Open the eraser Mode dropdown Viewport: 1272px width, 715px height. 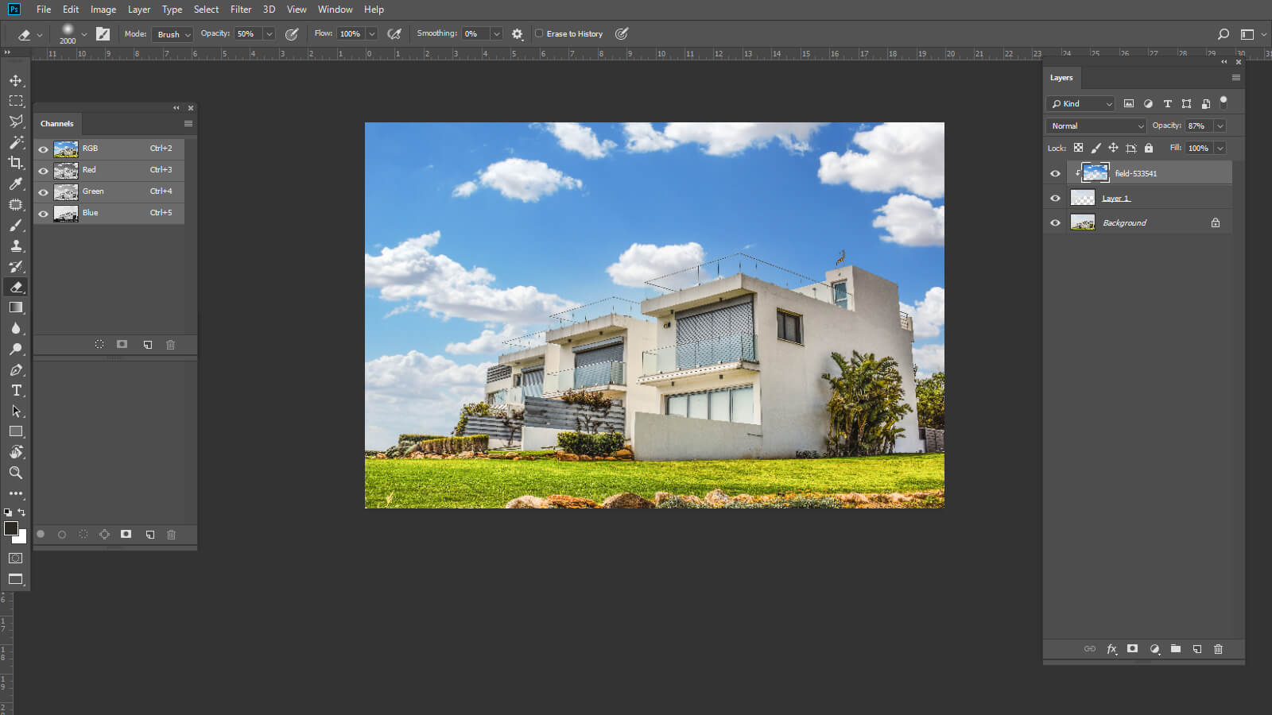pos(173,34)
